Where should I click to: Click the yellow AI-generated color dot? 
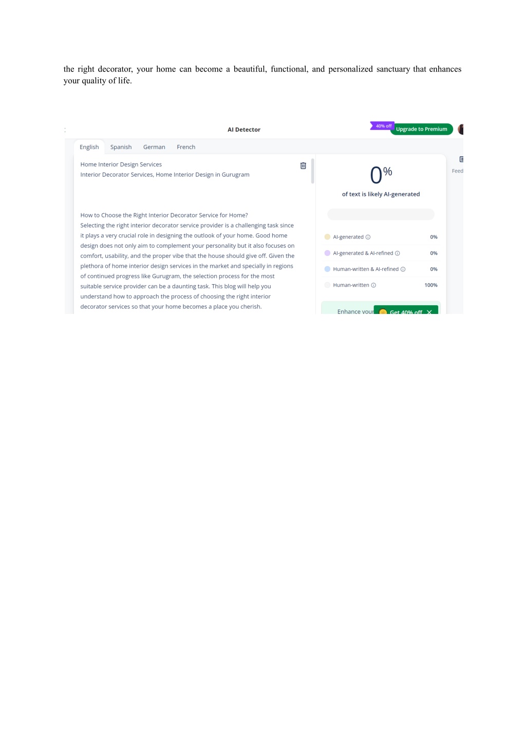(327, 237)
